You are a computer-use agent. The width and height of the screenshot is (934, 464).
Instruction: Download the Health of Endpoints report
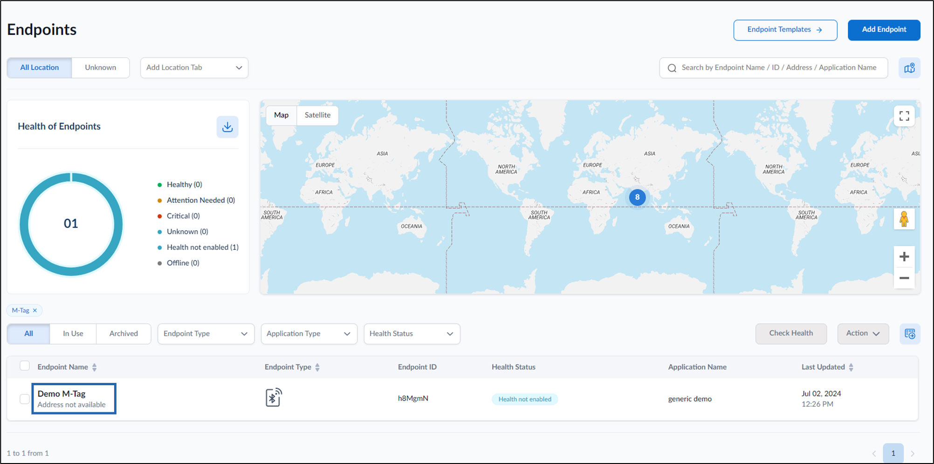227,127
